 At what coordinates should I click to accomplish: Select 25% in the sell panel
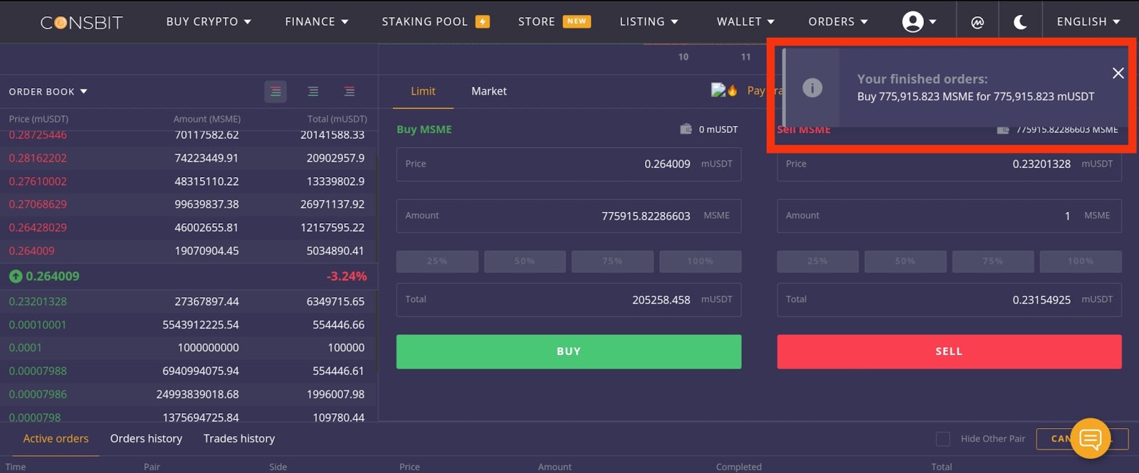817,261
